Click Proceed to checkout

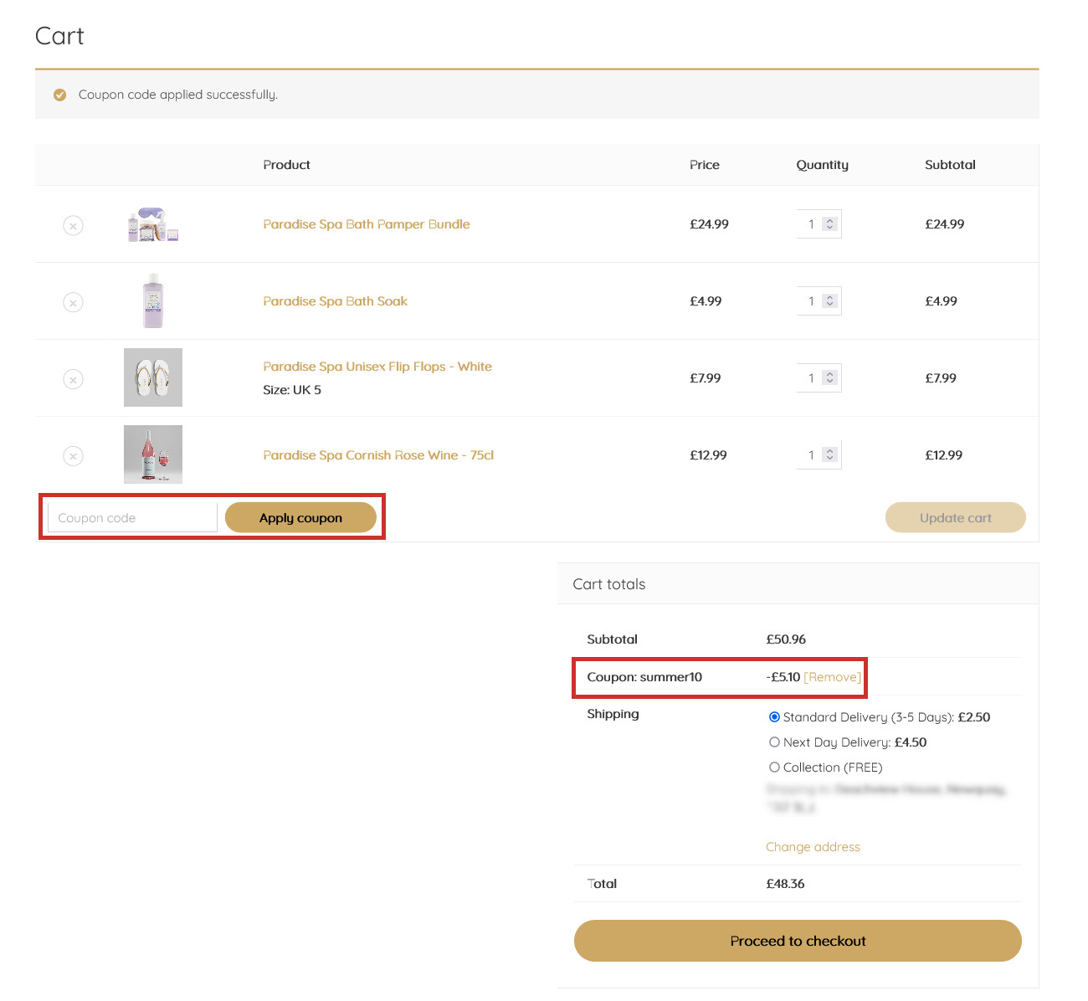pos(798,941)
